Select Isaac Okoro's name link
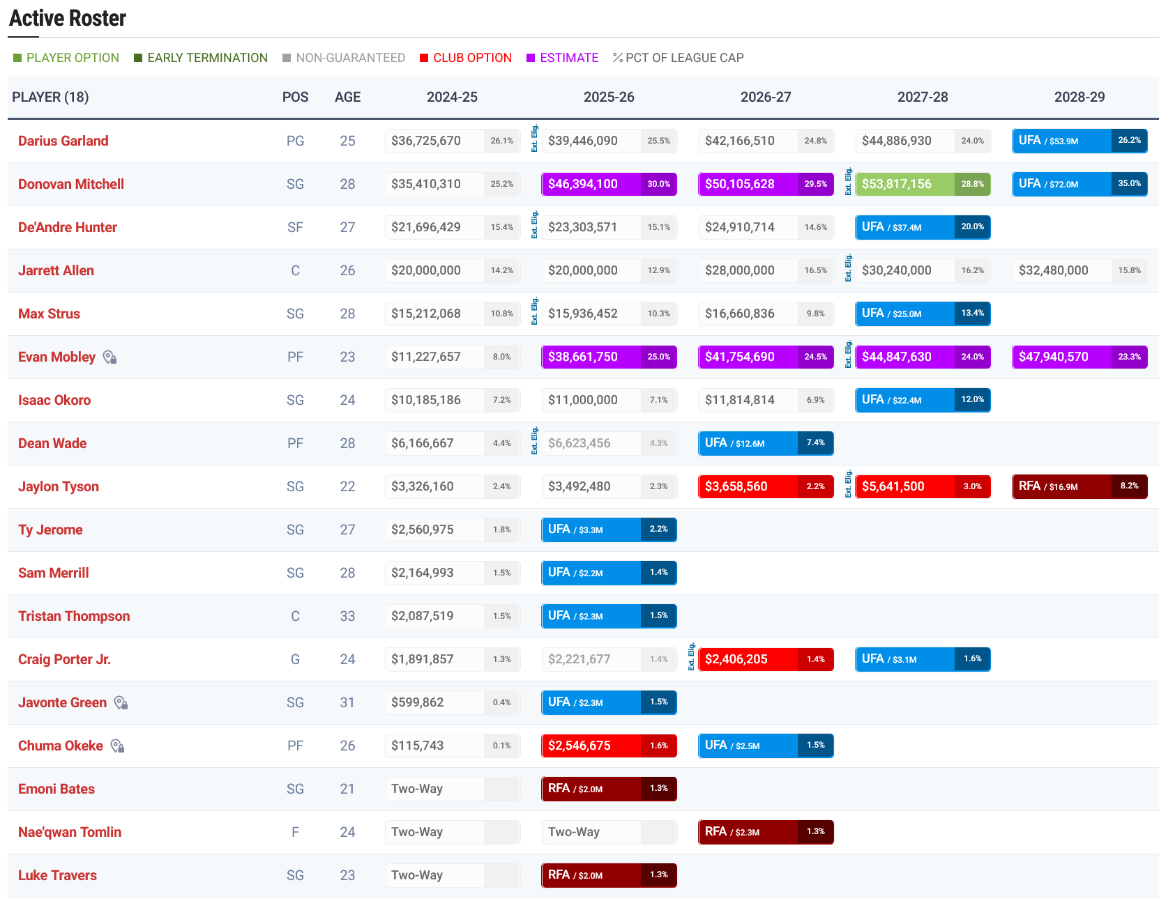This screenshot has height=910, width=1159. click(x=54, y=400)
